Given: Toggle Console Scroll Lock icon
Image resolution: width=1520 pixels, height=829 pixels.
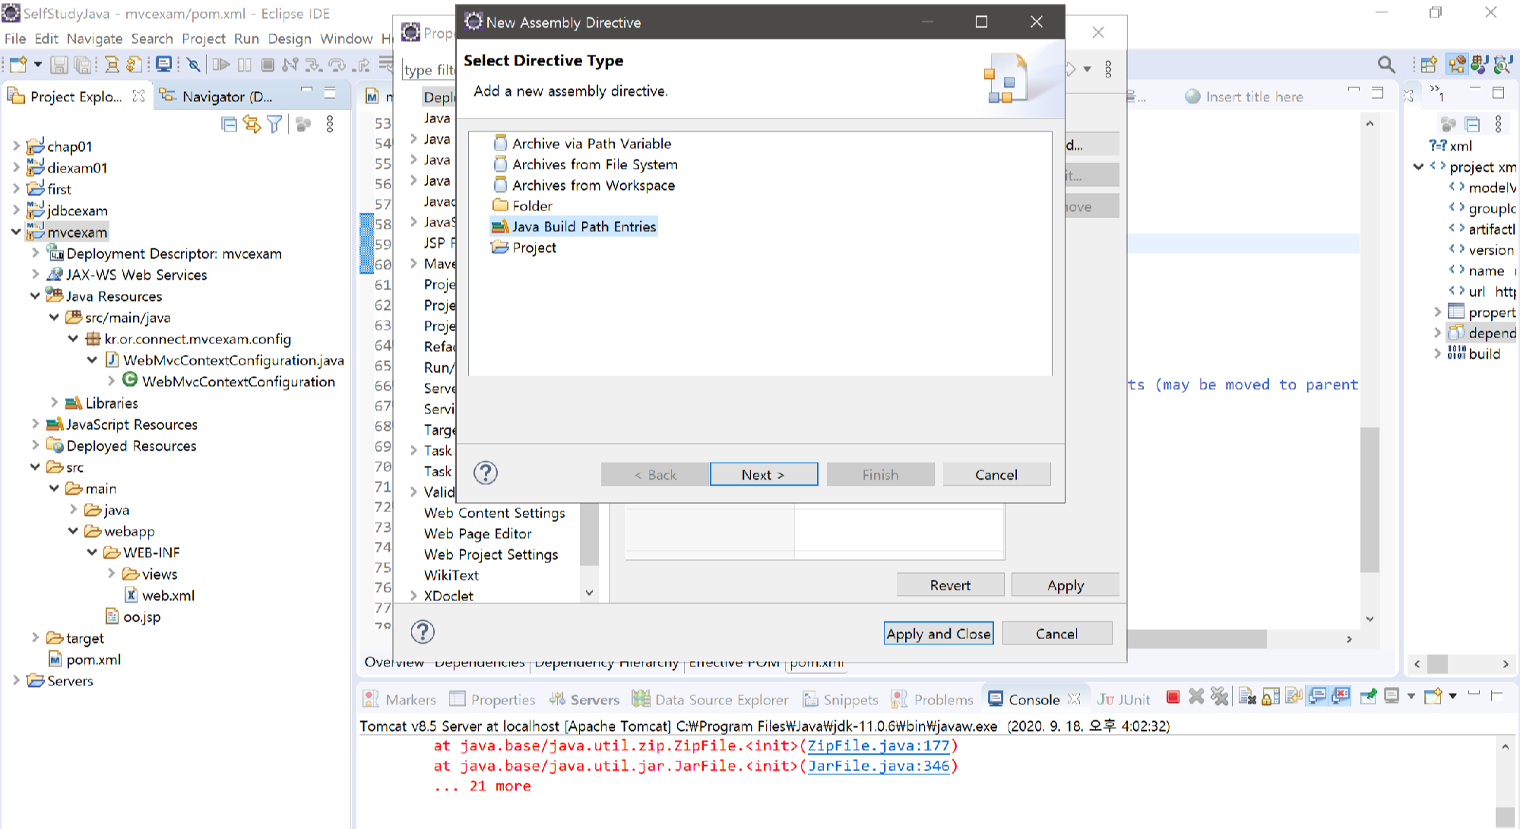Looking at the screenshot, I should point(1271,698).
